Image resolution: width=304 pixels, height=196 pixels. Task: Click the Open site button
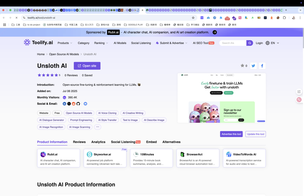tap(87, 66)
